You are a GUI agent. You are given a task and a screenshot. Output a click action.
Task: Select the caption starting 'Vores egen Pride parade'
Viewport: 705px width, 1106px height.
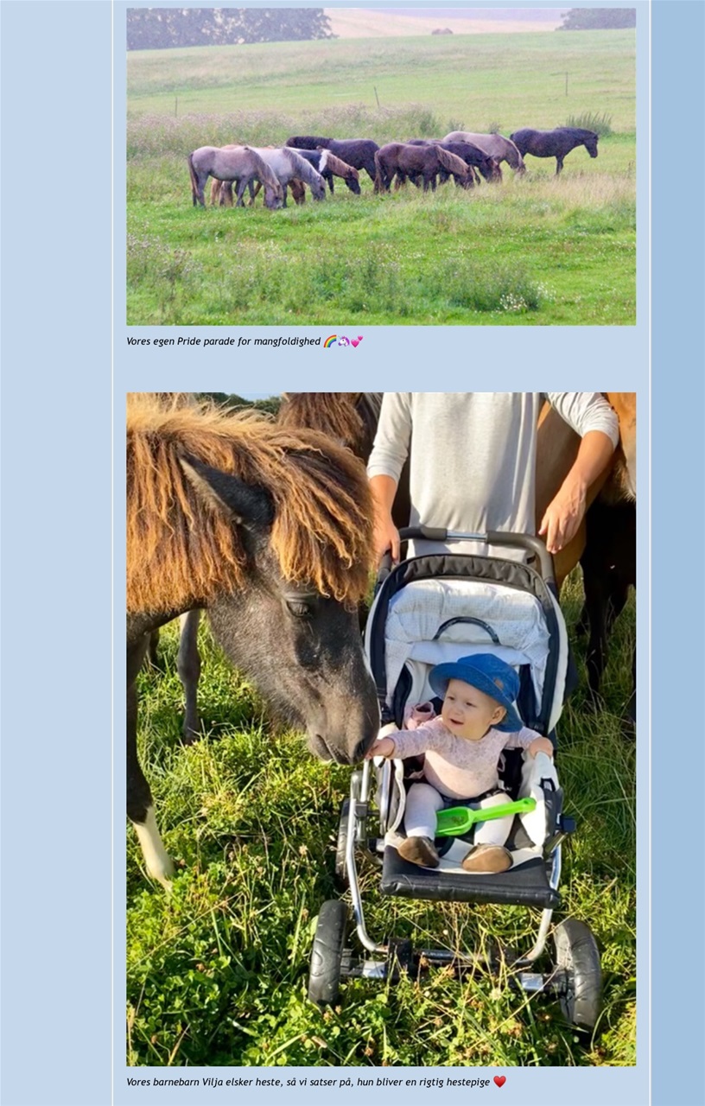point(245,341)
